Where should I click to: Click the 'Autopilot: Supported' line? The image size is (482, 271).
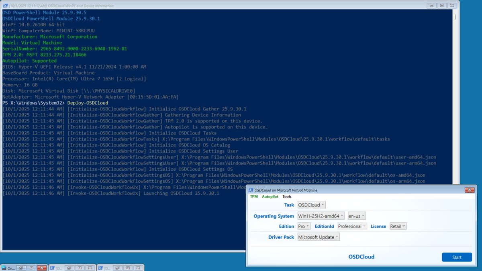pyautogui.click(x=29, y=61)
